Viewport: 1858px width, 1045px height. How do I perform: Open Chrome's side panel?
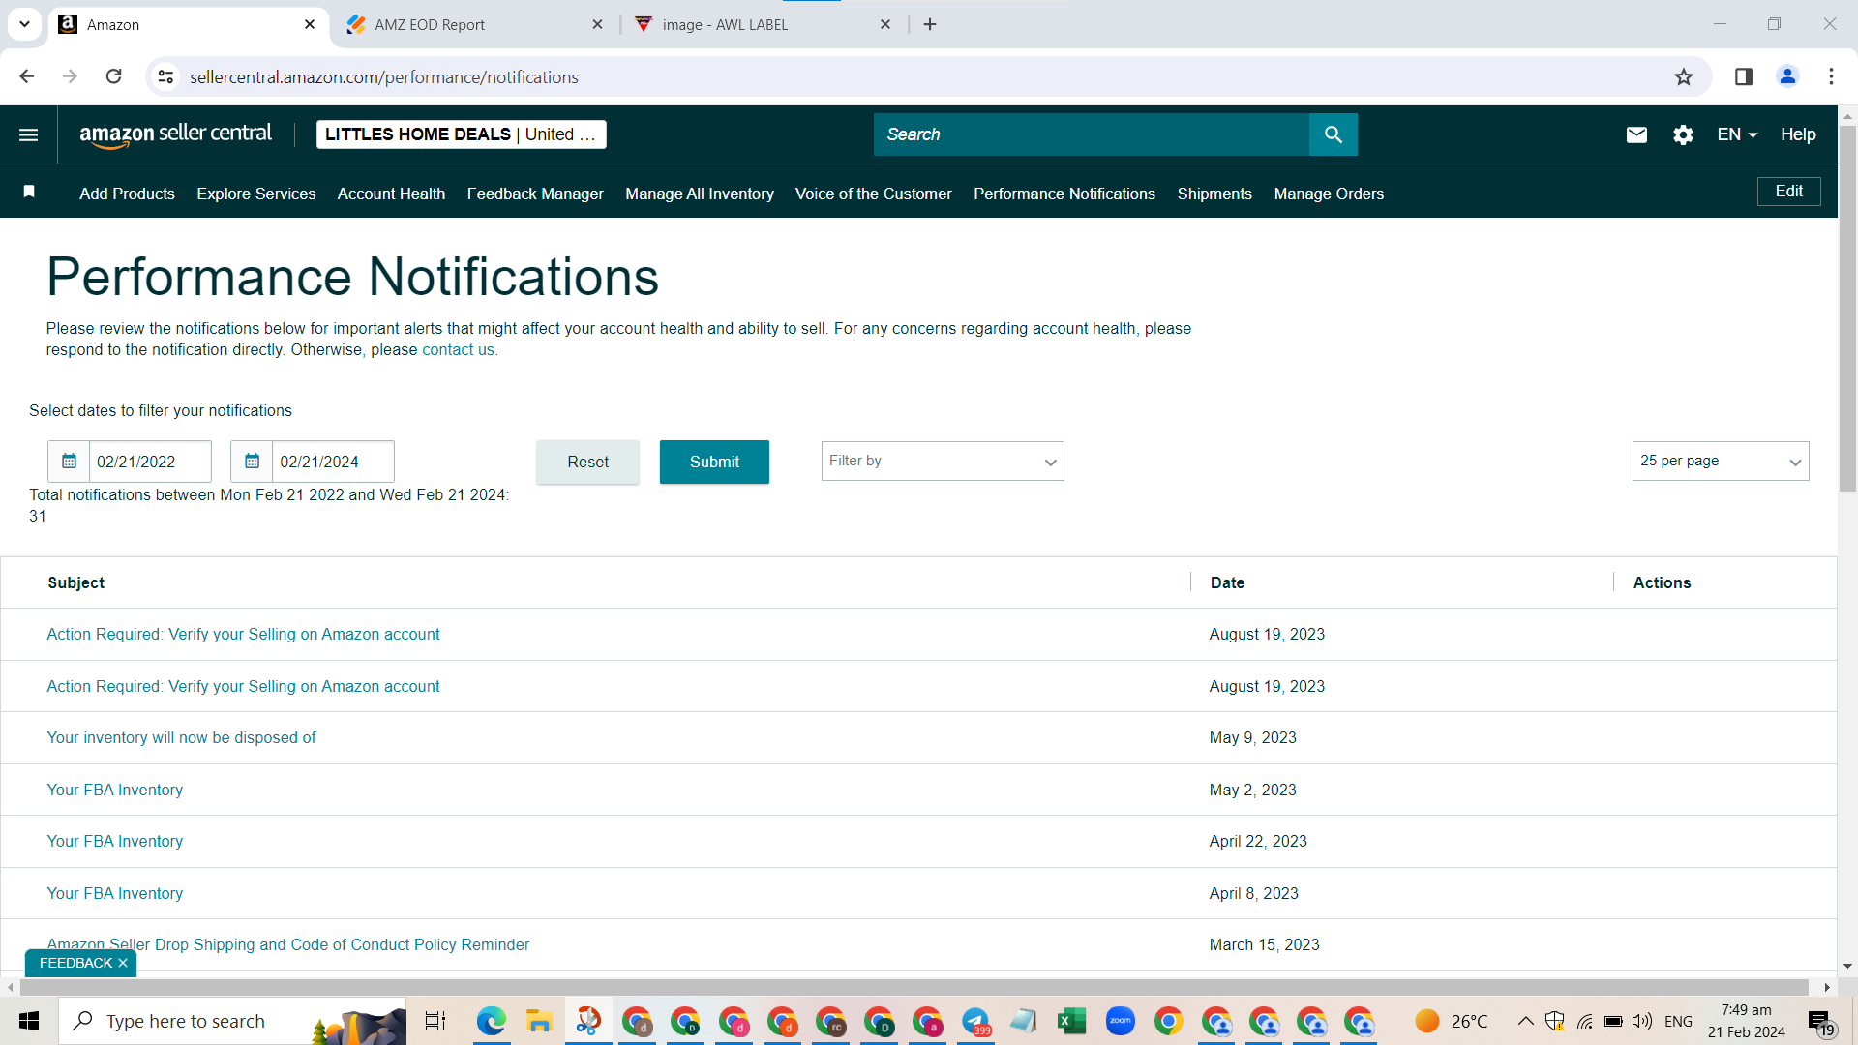(x=1744, y=77)
